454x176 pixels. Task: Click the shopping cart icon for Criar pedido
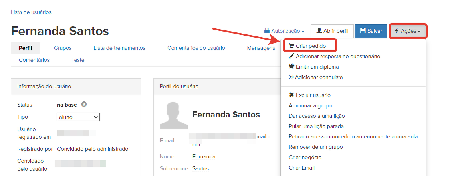pyautogui.click(x=291, y=46)
